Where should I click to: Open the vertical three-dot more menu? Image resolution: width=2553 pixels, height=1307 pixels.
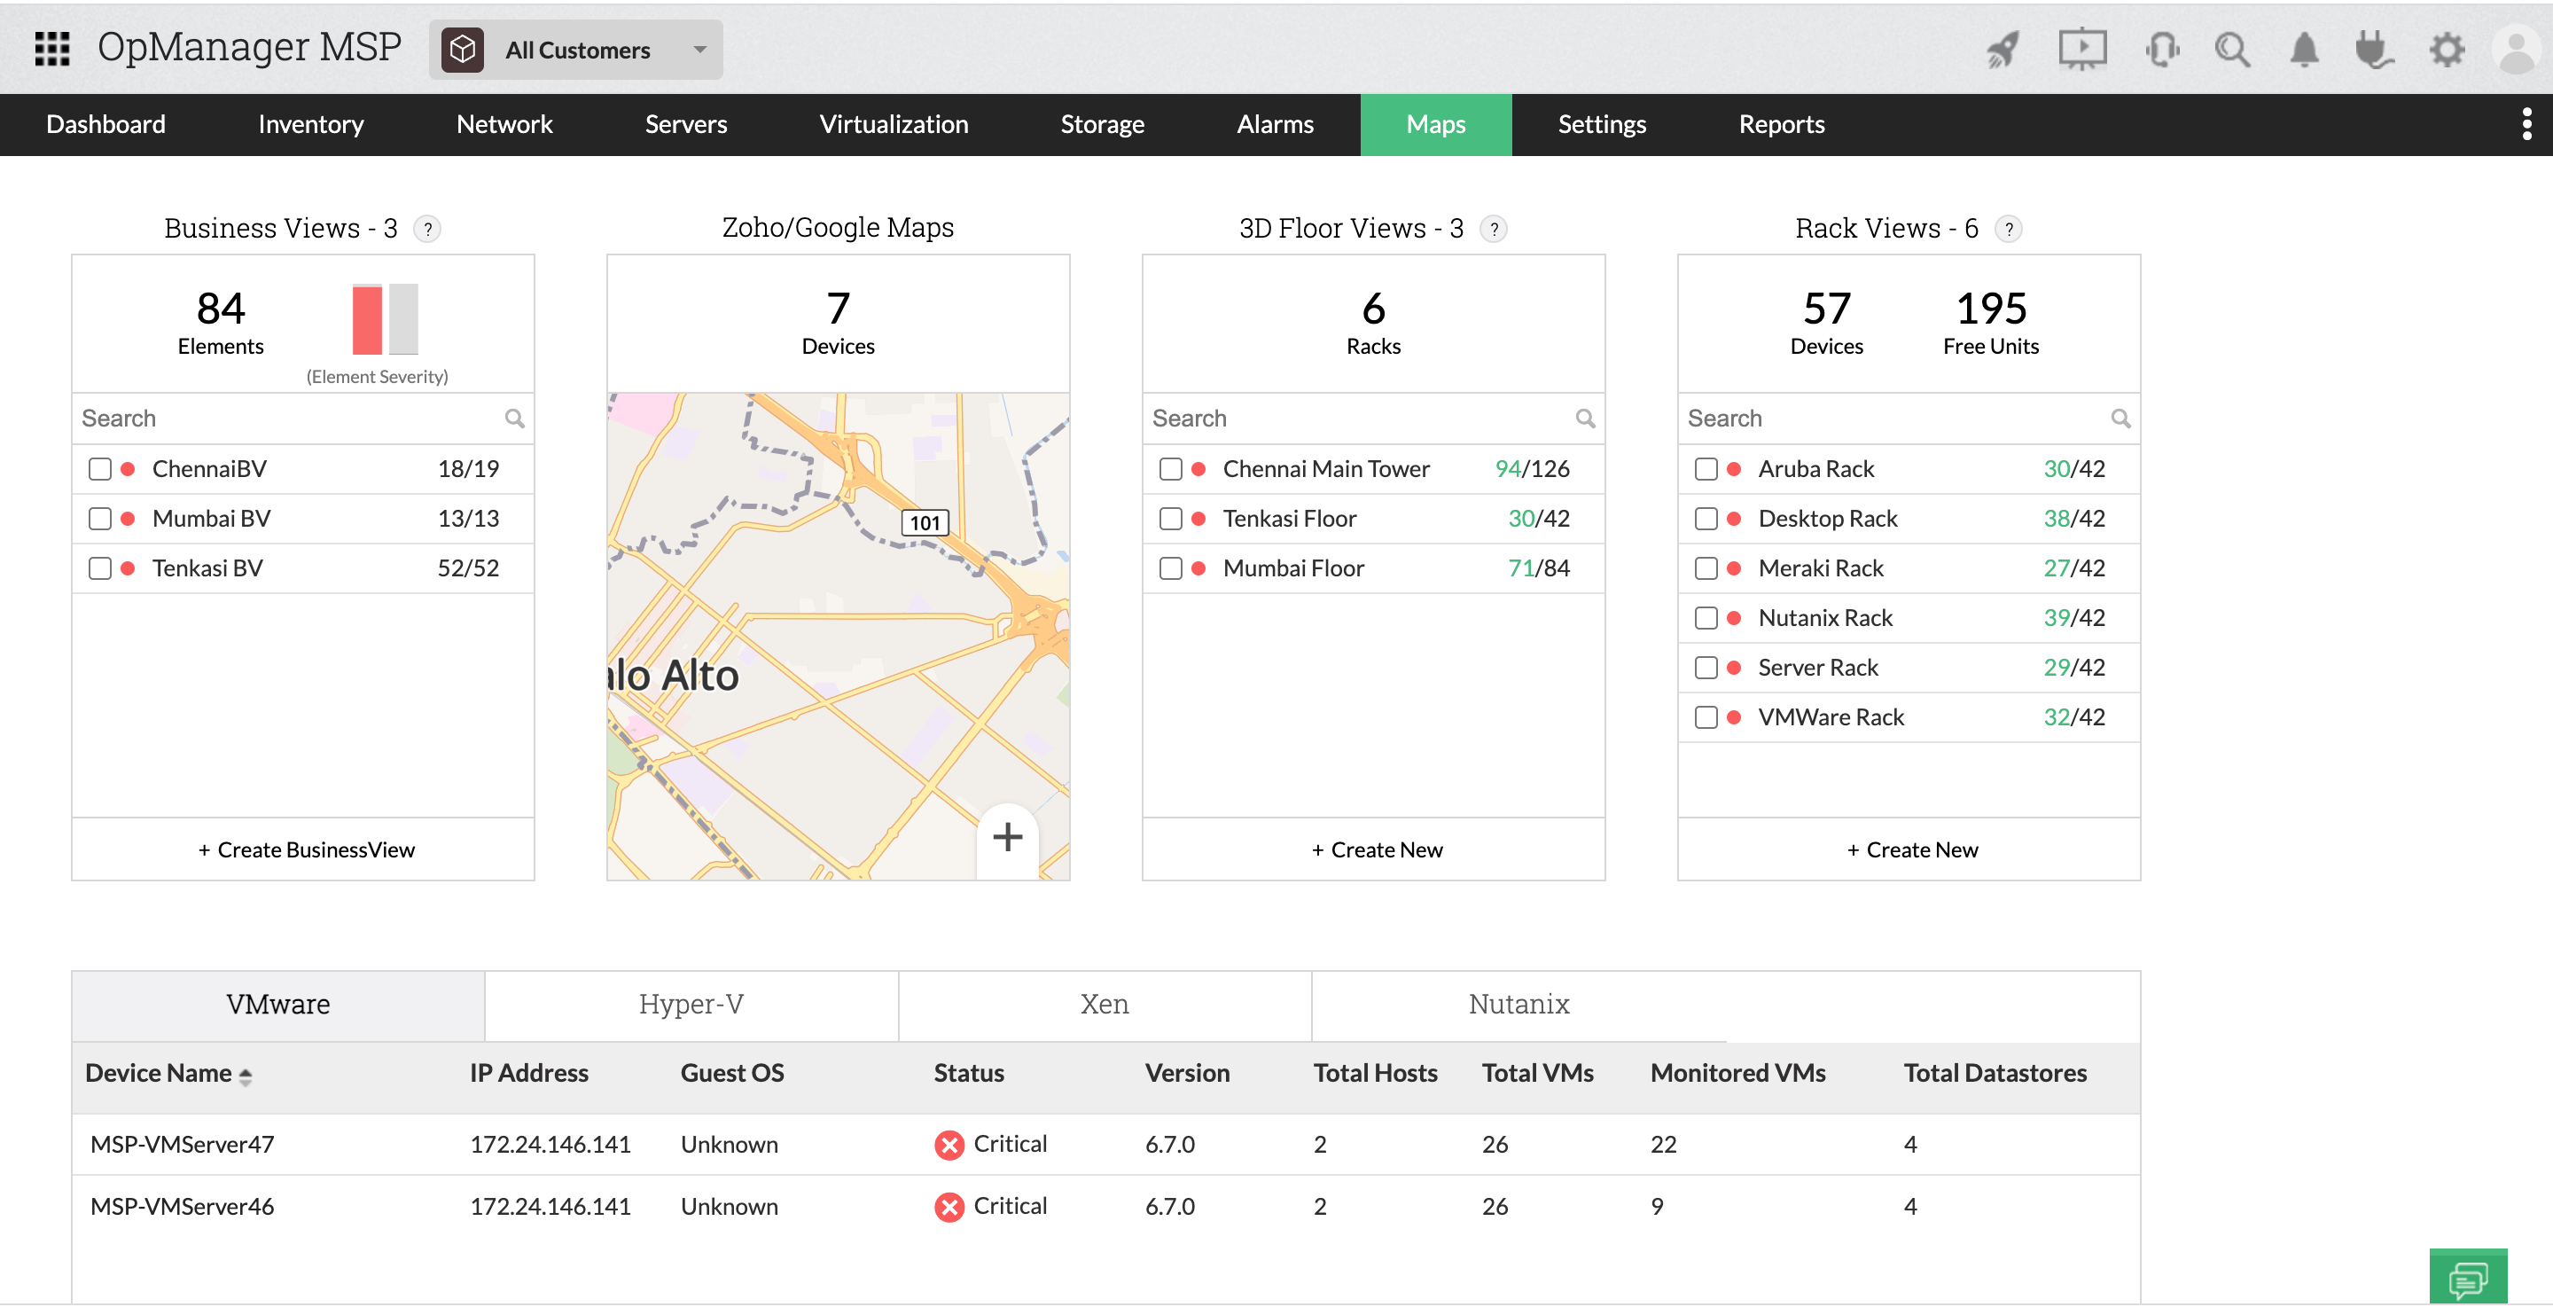(2526, 124)
